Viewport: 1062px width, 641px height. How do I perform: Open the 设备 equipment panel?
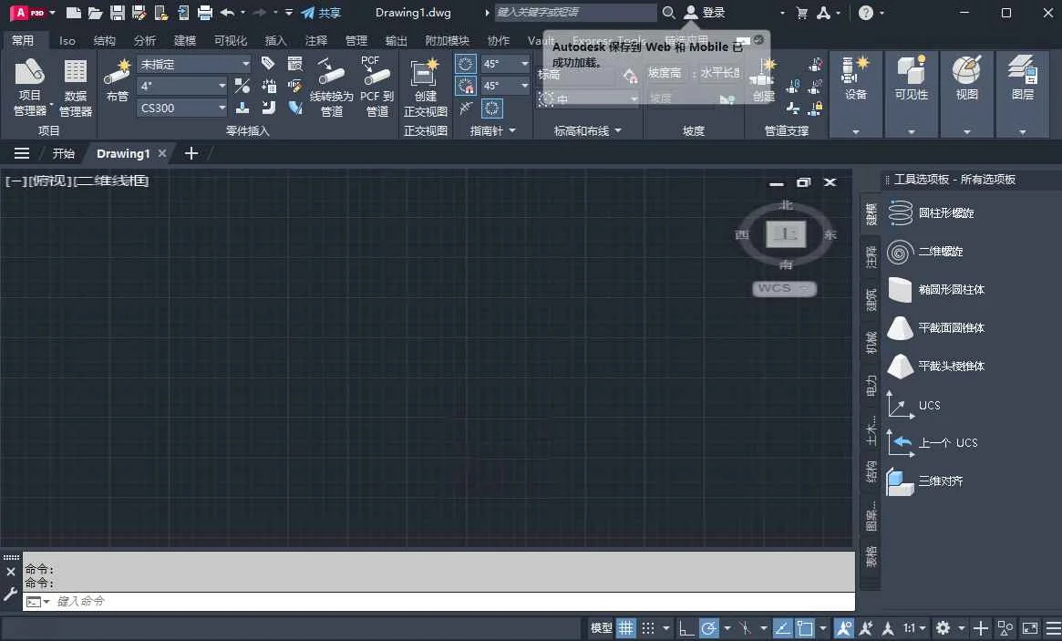coord(855,95)
